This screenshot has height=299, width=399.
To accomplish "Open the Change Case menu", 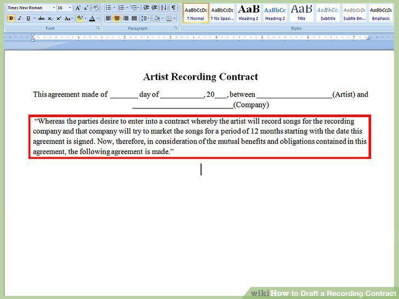I will pos(69,18).
